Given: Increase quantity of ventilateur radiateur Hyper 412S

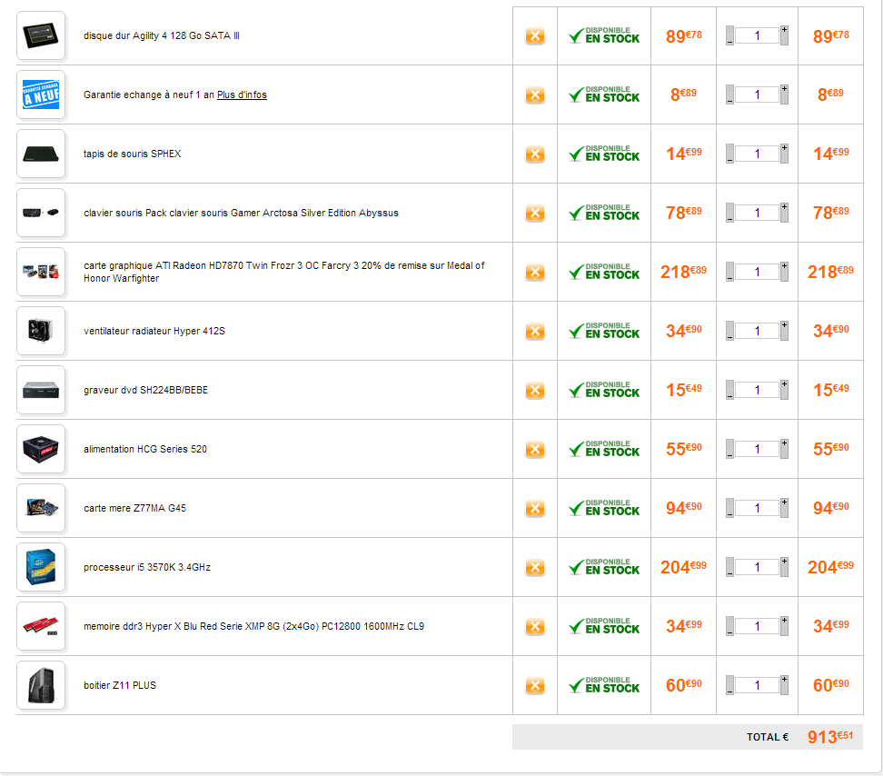Looking at the screenshot, I should click(x=784, y=331).
